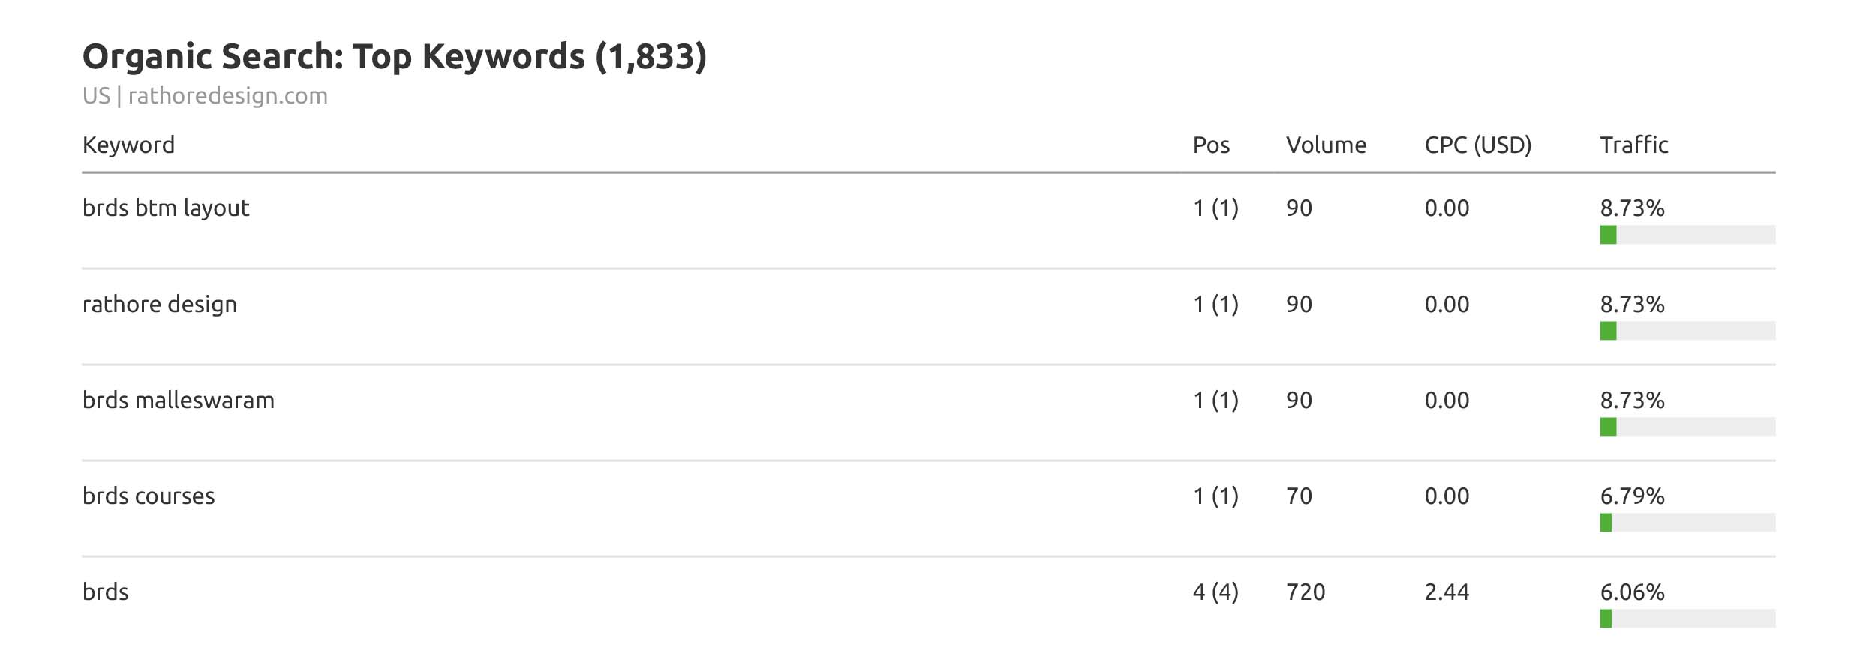1860x666 pixels.
Task: Click the Organic Search Top Keywords title
Action: (394, 57)
